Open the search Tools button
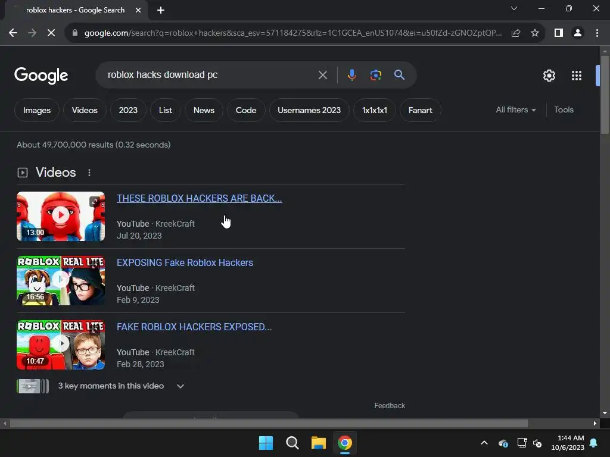The height and width of the screenshot is (457, 610). coord(564,110)
